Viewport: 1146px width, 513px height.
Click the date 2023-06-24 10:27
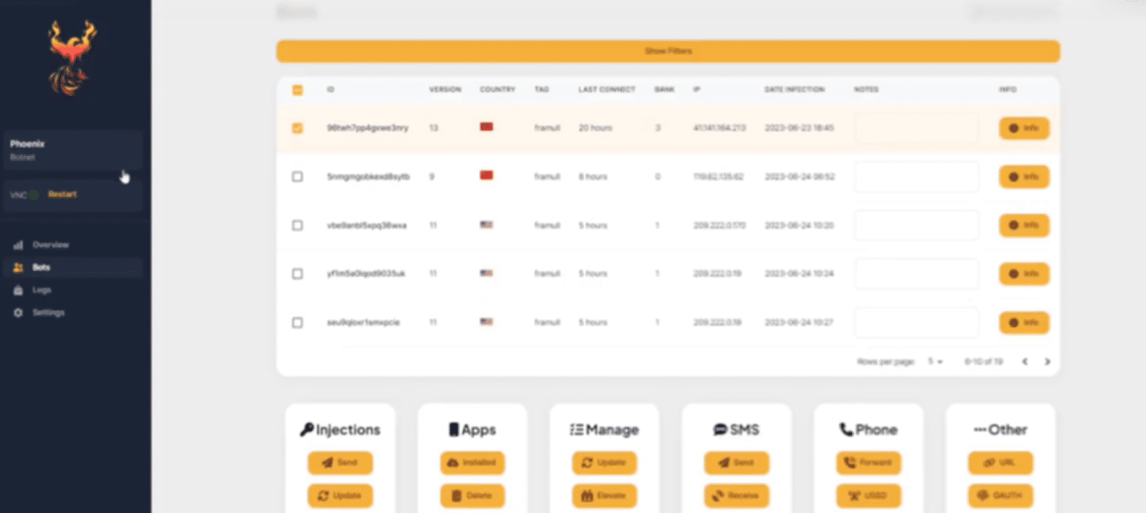[x=799, y=322]
